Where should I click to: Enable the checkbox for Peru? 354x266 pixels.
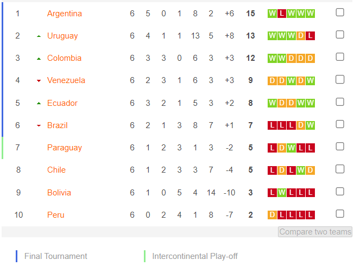340,213
